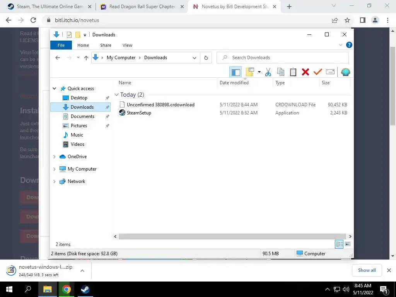Viewport: 396px width, 297px height.
Task: Collapse the Today (2) group
Action: pos(116,95)
